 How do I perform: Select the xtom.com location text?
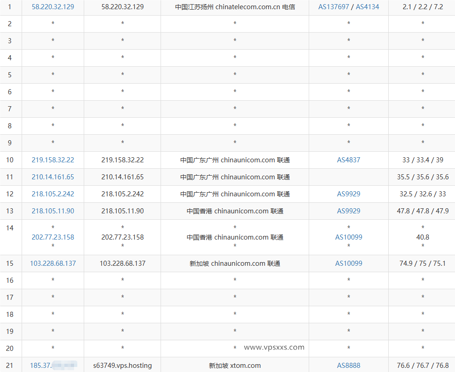pyautogui.click(x=235, y=365)
